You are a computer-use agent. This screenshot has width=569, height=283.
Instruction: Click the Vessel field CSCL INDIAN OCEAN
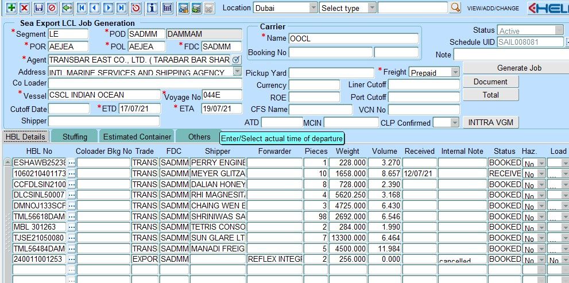[x=104, y=95]
